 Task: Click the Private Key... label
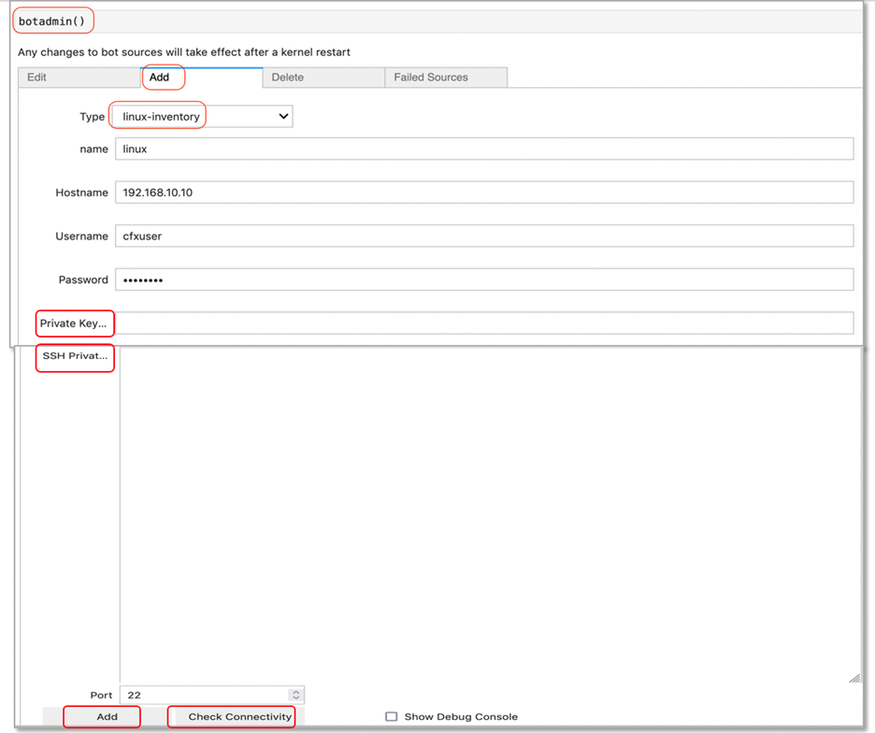click(x=74, y=323)
